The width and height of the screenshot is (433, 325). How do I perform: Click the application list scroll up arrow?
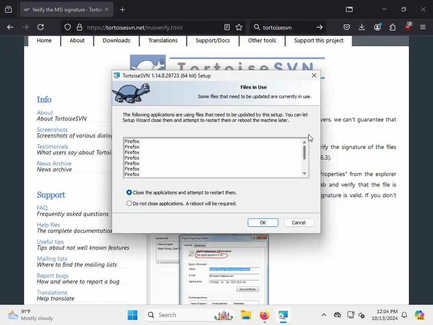coord(304,142)
